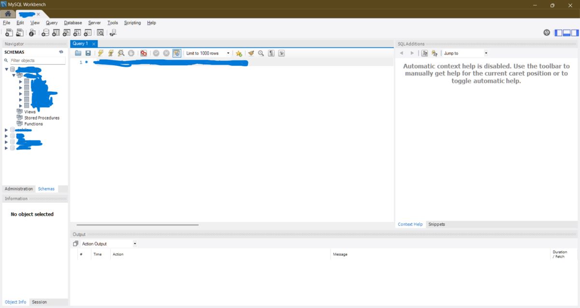Rollback the current transaction icon
The image size is (580, 308).
tap(166, 53)
